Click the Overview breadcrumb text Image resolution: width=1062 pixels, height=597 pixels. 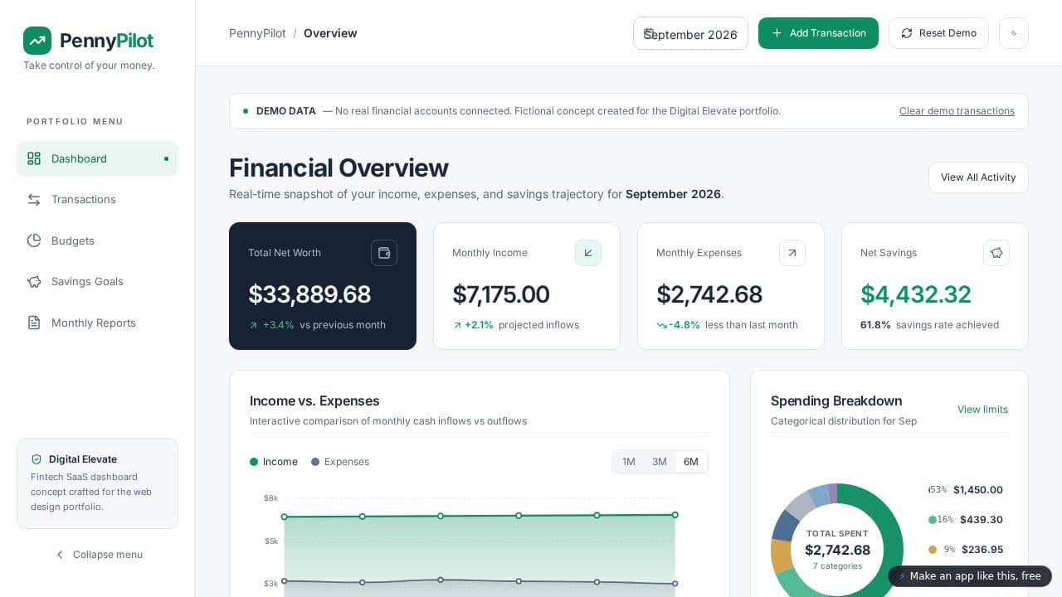330,33
